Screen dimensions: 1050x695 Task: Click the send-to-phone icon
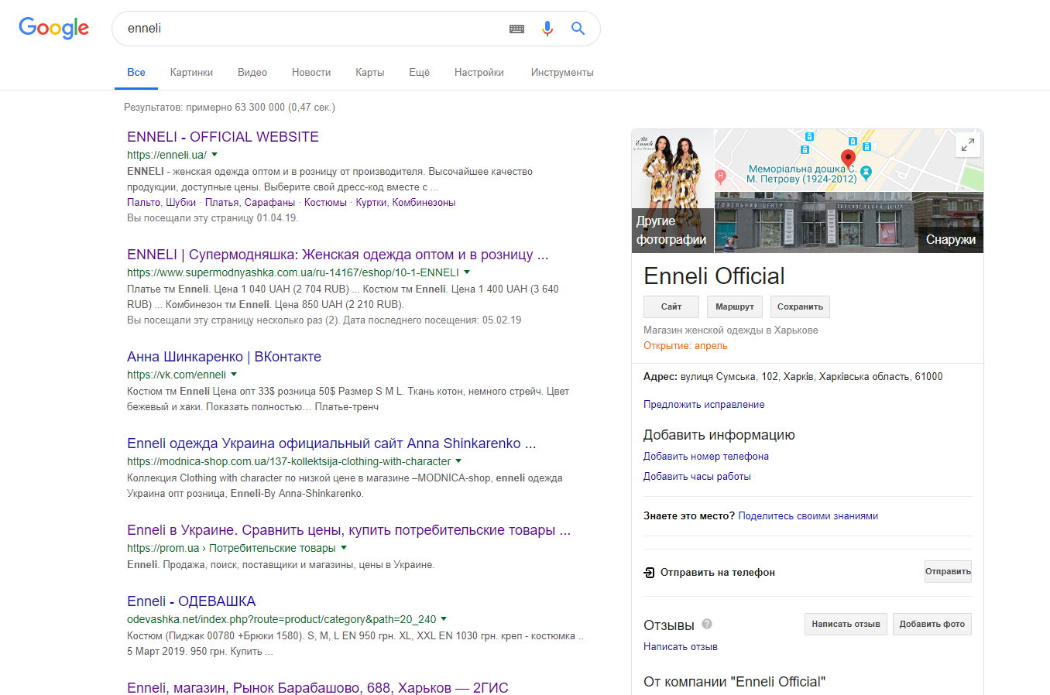click(x=649, y=573)
